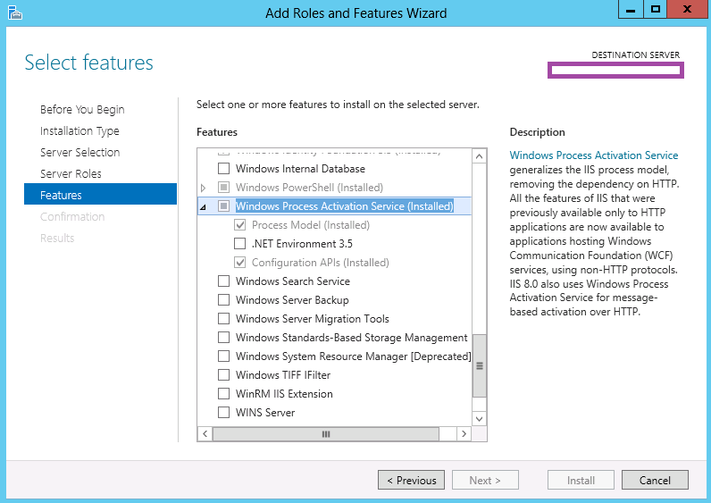Screen dimensions: 711x503
Task: Select the Windows TIFF IFilter label
Action: (x=283, y=375)
